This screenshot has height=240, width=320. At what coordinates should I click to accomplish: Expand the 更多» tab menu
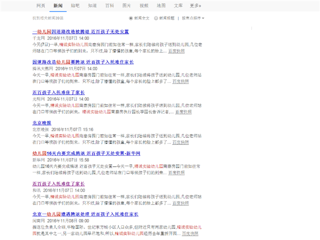196,5
